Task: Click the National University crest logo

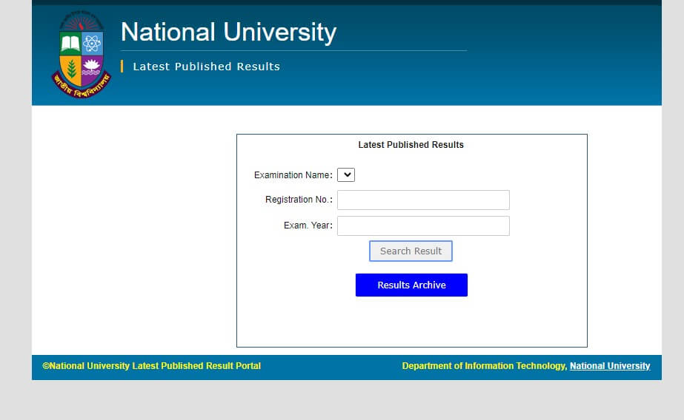Action: (x=81, y=55)
